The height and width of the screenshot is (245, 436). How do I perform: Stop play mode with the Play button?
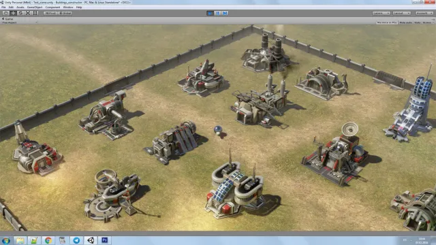tap(211, 13)
